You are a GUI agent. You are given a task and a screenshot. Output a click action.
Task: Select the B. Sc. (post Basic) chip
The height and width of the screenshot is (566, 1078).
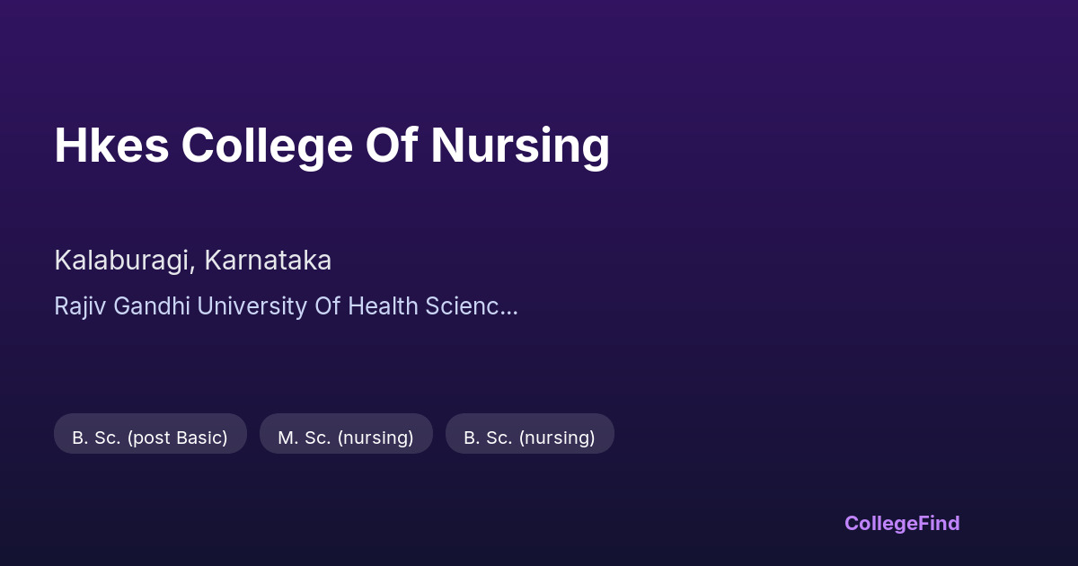click(x=150, y=438)
